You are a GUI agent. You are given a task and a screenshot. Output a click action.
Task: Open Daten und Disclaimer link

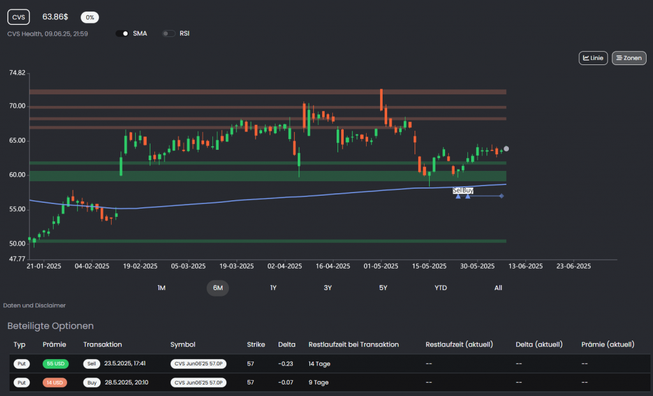pos(34,305)
